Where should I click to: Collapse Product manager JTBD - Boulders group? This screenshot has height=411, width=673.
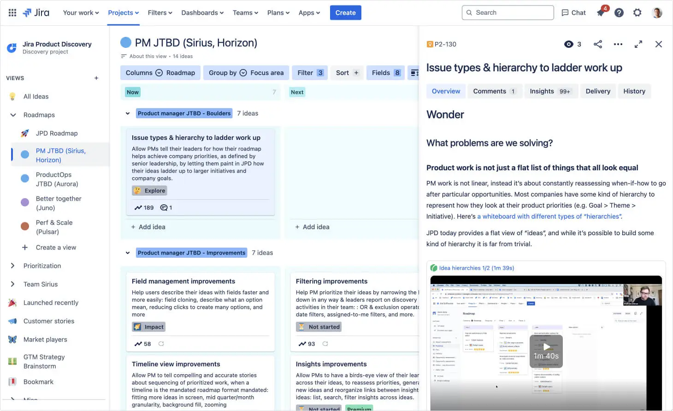[x=128, y=113]
